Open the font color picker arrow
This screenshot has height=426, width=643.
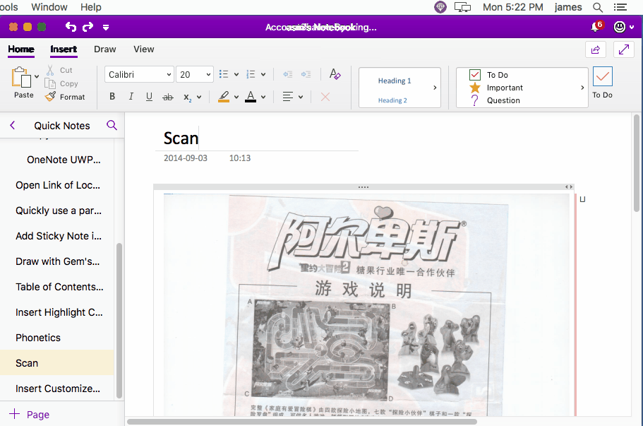(x=263, y=97)
